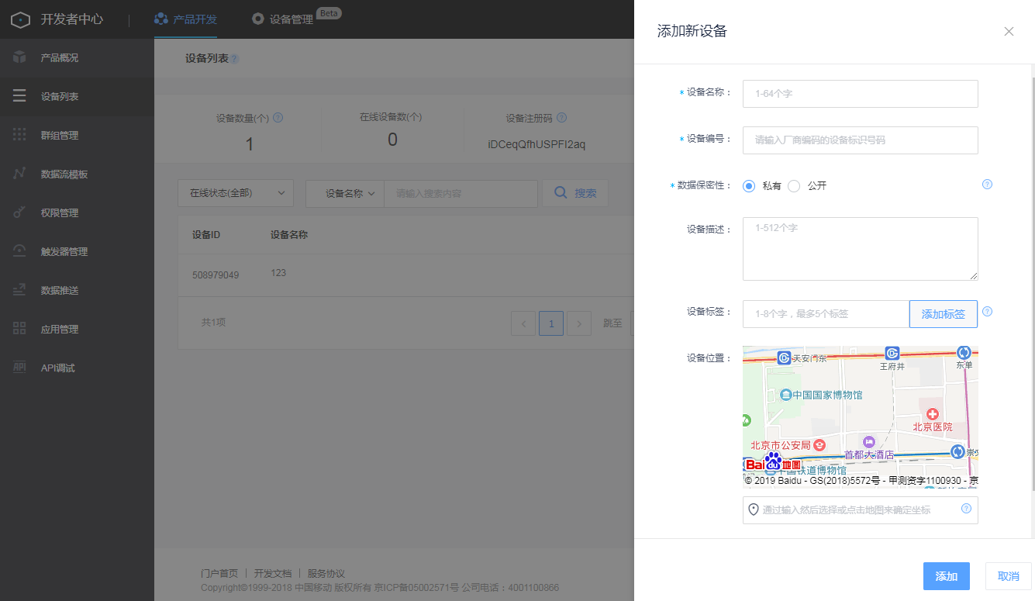Click help icon beside 添加标签 button
Screen dimensions: 1035x601
[987, 312]
